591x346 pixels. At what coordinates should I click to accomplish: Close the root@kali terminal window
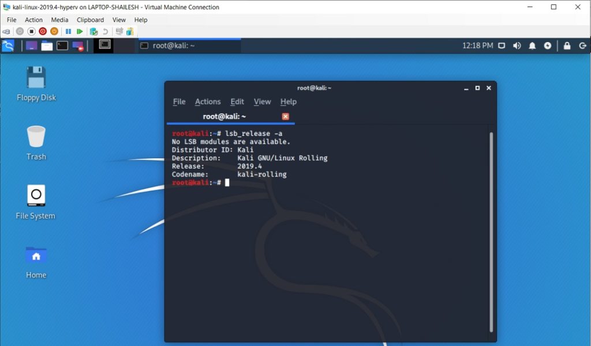pos(489,88)
